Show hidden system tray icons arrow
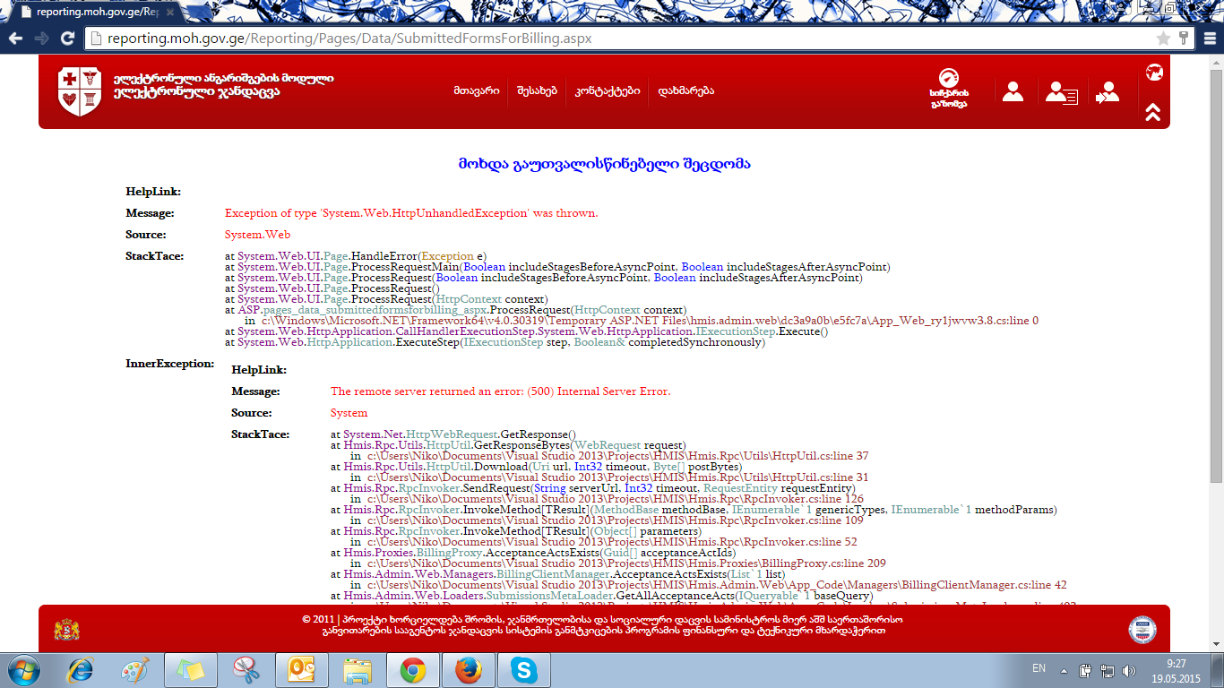This screenshot has height=688, width=1224. (x=1064, y=670)
